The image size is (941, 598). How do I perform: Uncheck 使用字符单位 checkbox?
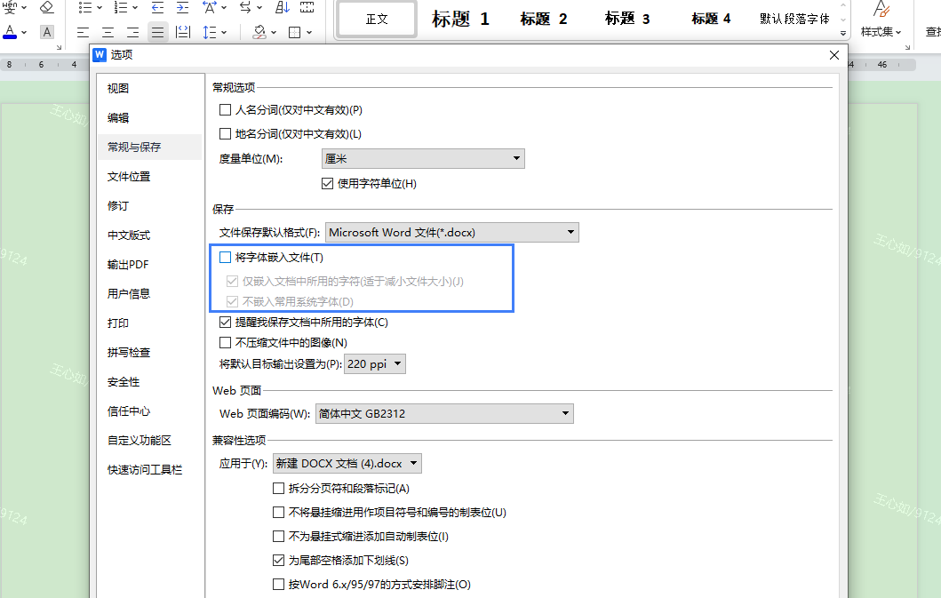[327, 184]
